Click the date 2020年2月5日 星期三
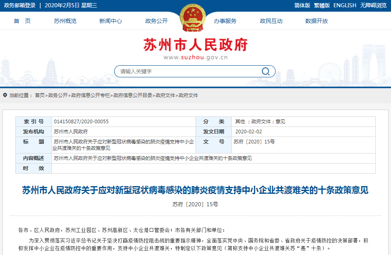The image size is (391, 255). point(71,6)
